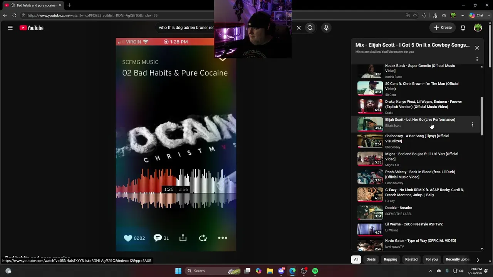Screen dimensions: 493x277
Task: Open the YouTube account avatar menu
Action: pyautogui.click(x=478, y=28)
